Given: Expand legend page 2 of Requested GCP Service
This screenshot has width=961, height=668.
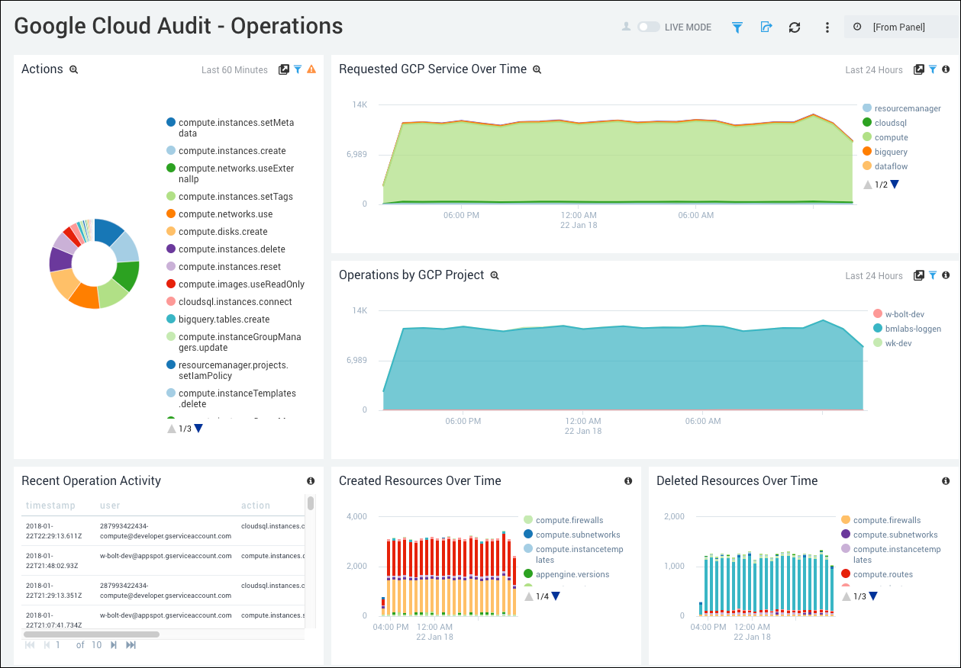Looking at the screenshot, I should point(894,184).
